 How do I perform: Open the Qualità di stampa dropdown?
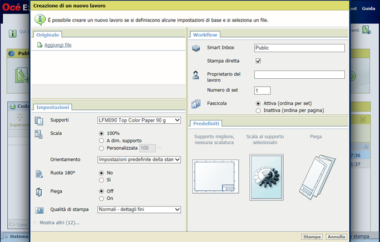pyautogui.click(x=139, y=209)
